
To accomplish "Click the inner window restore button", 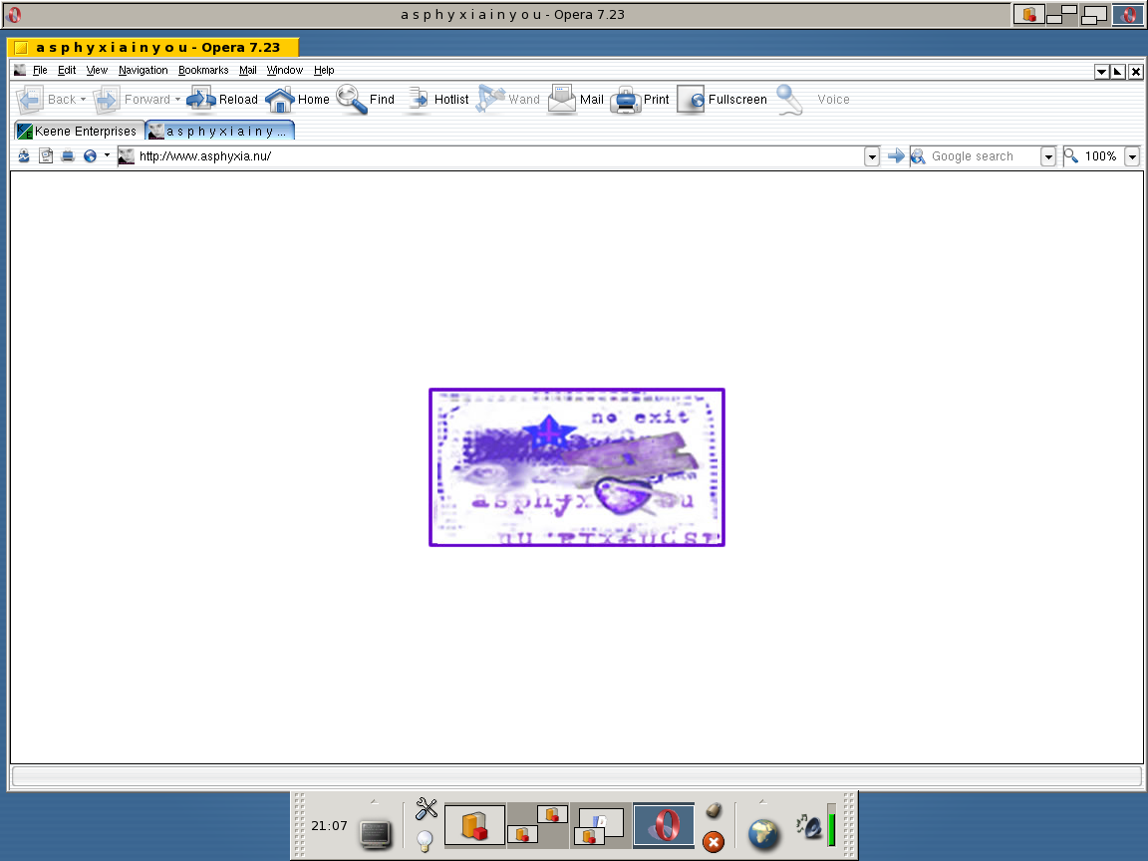I will [x=1118, y=71].
